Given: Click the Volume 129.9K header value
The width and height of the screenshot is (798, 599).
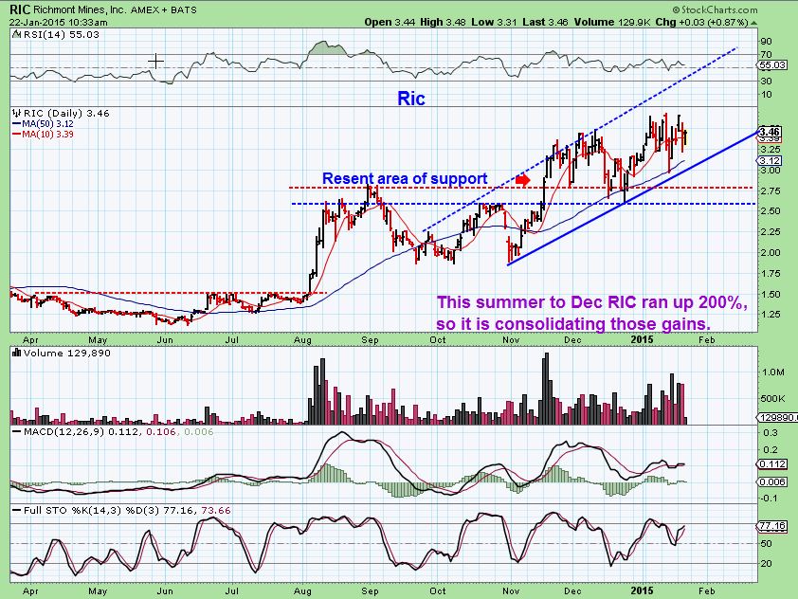Looking at the screenshot, I should pyautogui.click(x=612, y=23).
